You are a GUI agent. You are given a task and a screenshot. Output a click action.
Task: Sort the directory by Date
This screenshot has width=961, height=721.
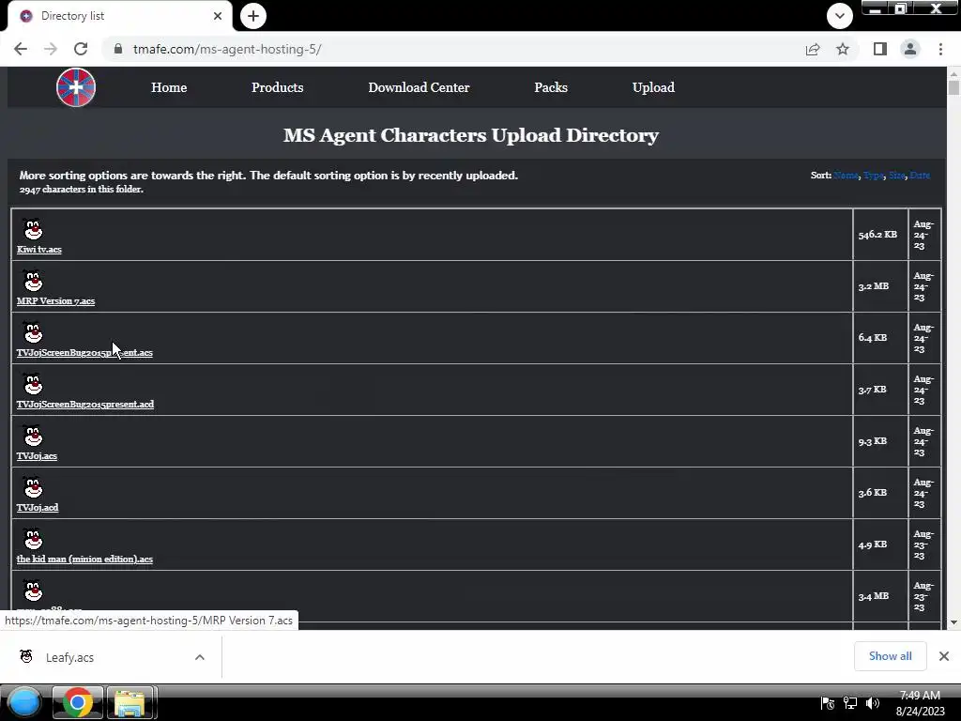click(x=920, y=176)
